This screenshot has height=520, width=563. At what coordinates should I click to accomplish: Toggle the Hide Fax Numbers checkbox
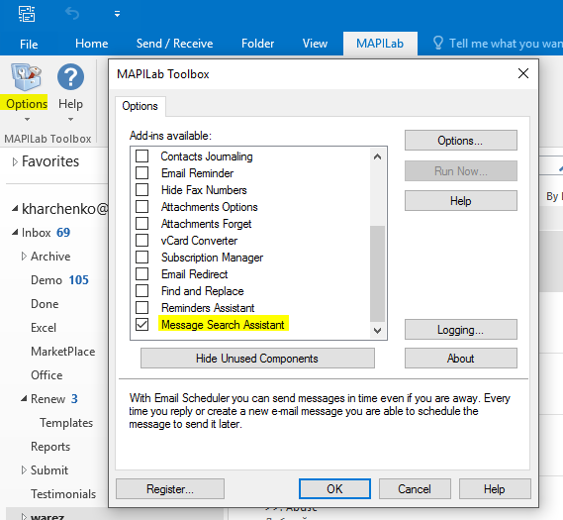[x=141, y=190]
